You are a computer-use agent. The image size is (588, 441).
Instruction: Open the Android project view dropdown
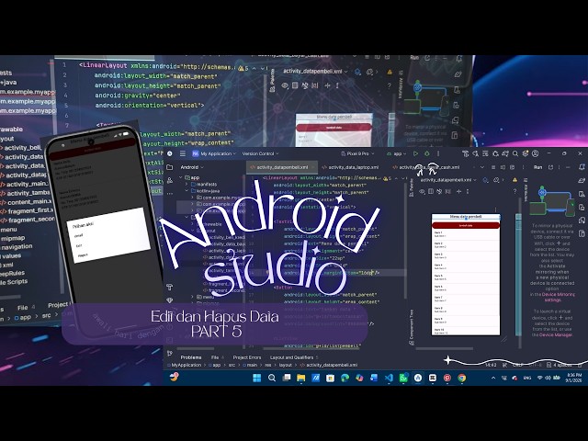192,167
